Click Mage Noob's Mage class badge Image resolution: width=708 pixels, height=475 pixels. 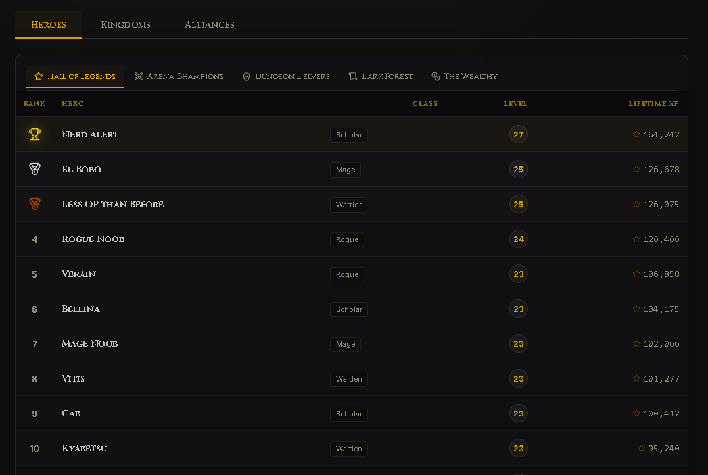[345, 344]
